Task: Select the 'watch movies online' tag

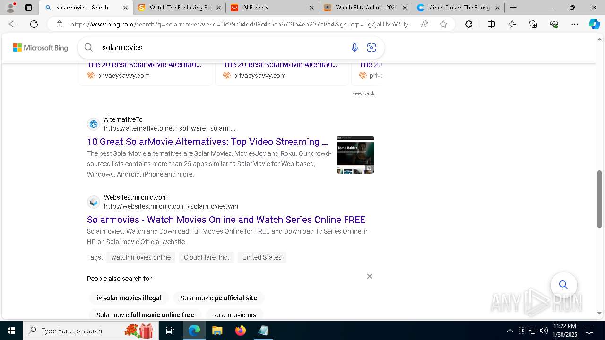Action: click(141, 257)
